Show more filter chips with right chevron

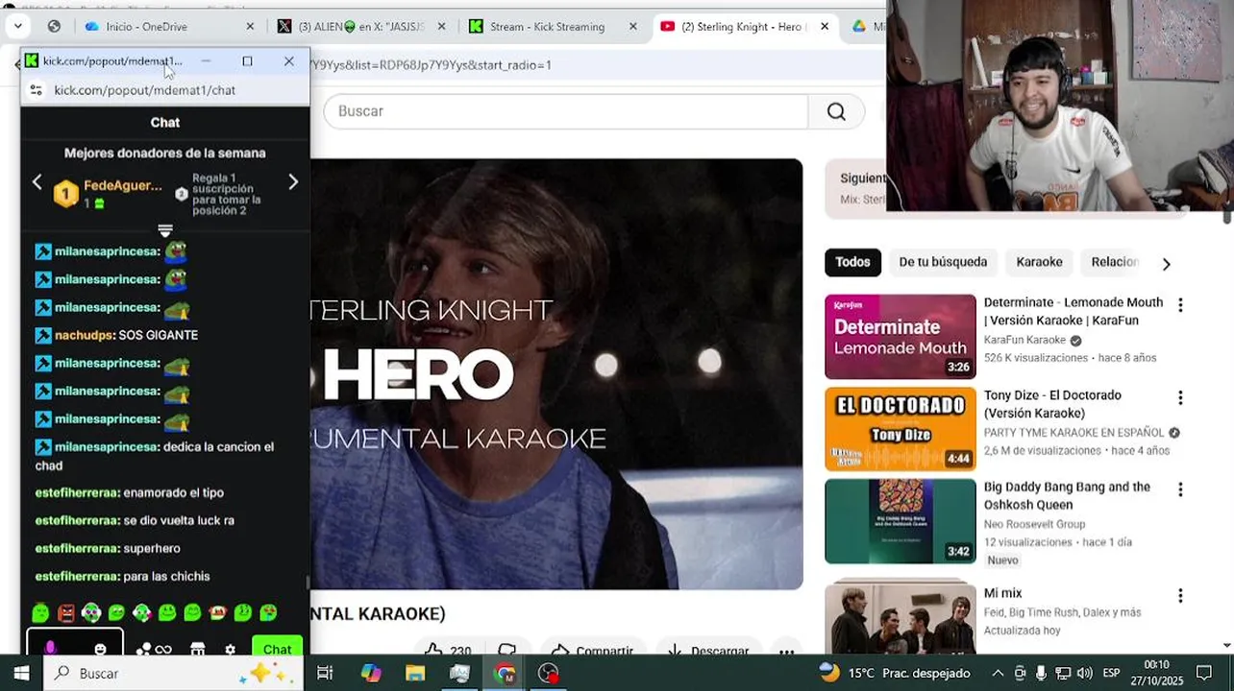point(1166,264)
